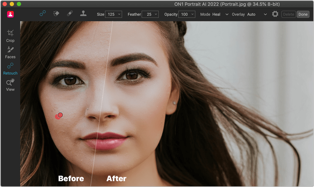
Task: Select the Crop tool in the sidebar
Action: (x=10, y=36)
